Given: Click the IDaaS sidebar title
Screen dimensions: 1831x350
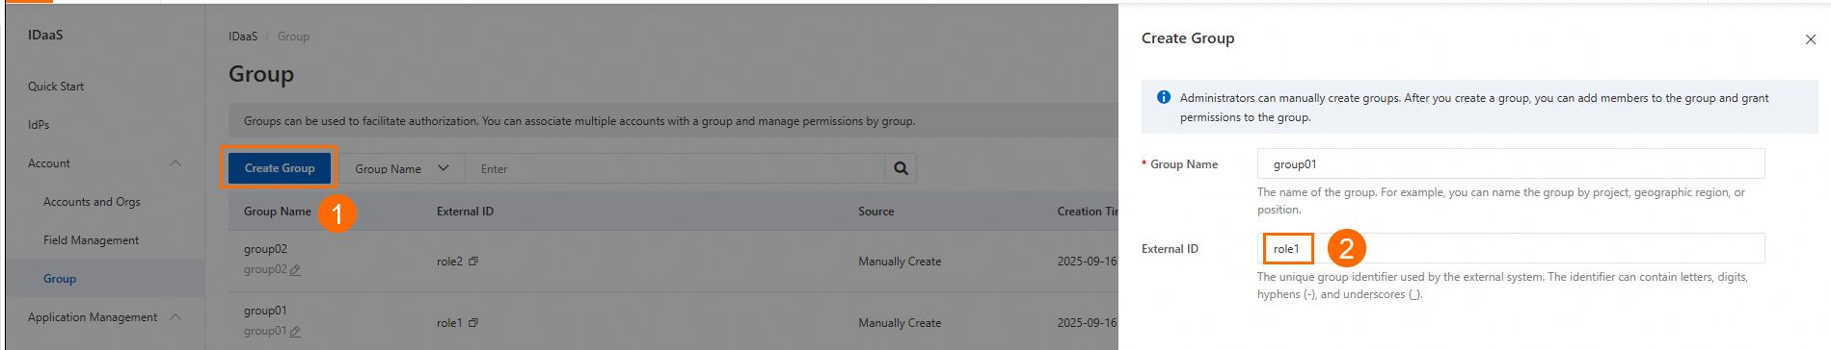Looking at the screenshot, I should pyautogui.click(x=45, y=35).
